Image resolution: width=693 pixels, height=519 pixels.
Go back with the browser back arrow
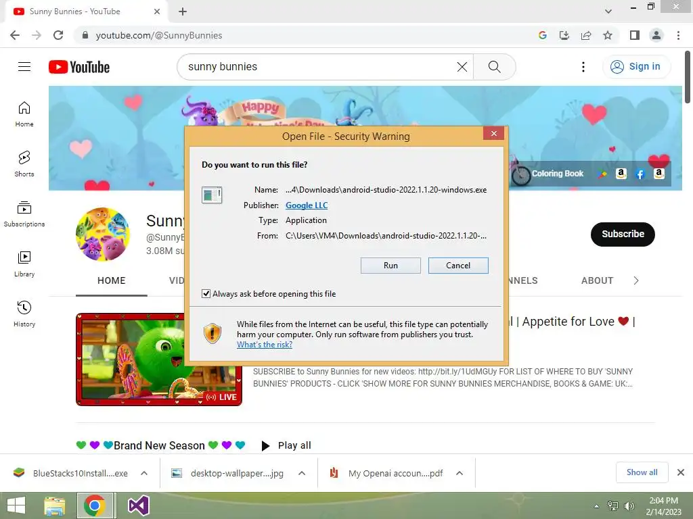tap(15, 35)
